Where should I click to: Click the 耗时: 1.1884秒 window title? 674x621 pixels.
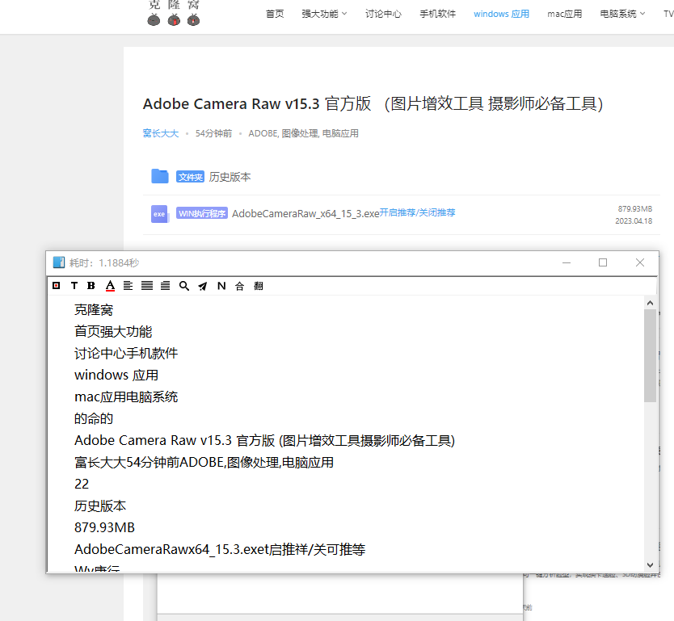click(x=104, y=262)
